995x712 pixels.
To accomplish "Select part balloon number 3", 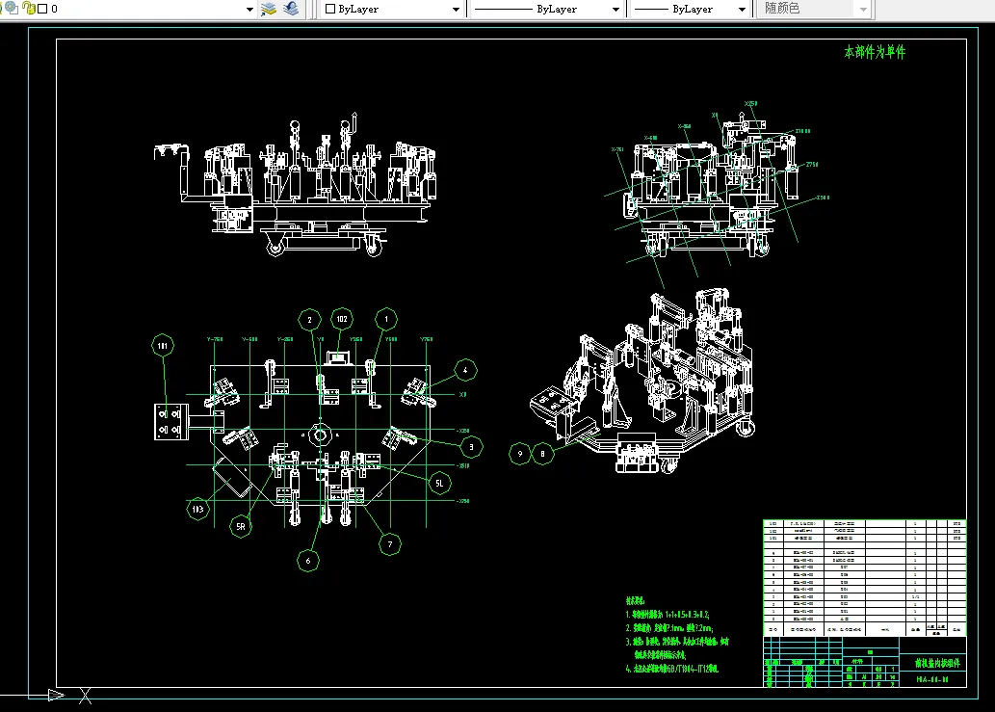I will pyautogui.click(x=471, y=447).
